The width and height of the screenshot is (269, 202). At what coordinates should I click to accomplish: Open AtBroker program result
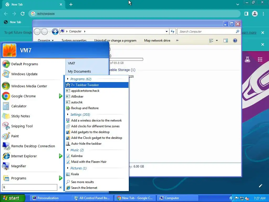[x=97, y=97]
